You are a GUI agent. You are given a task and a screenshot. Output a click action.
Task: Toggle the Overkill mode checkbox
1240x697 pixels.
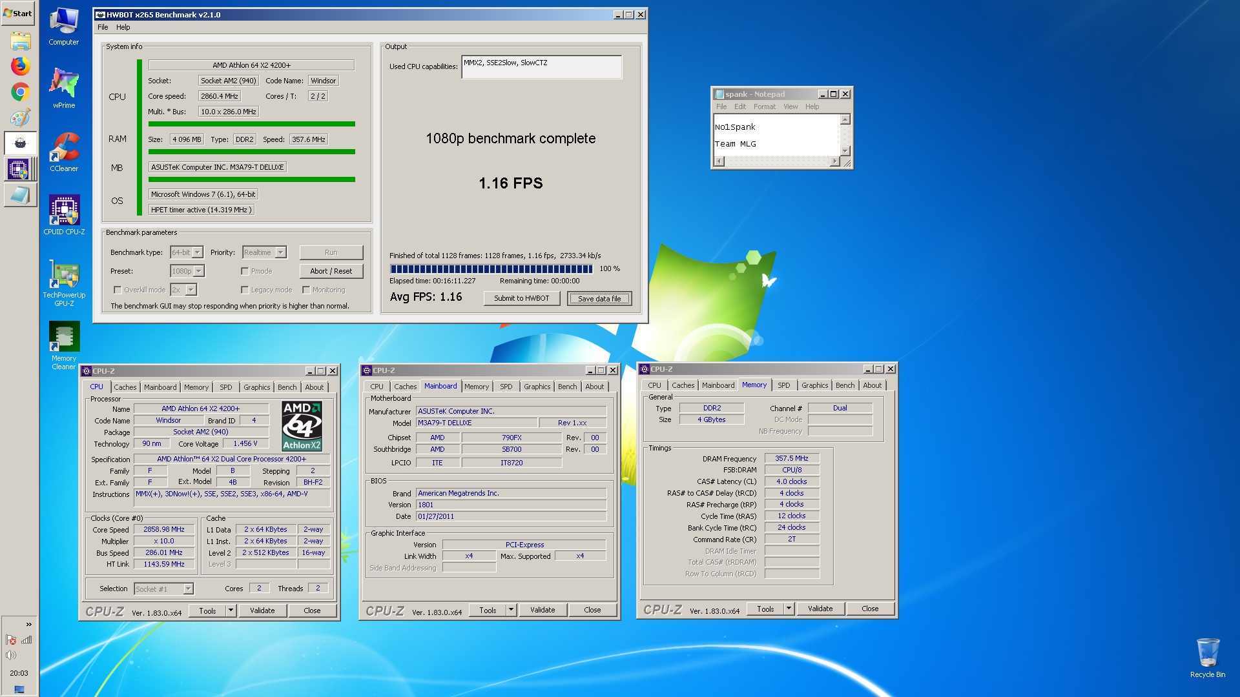[117, 290]
